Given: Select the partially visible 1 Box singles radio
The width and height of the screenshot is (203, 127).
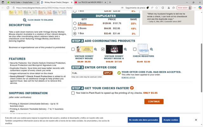Looking at the screenshot, I should 75,11.
